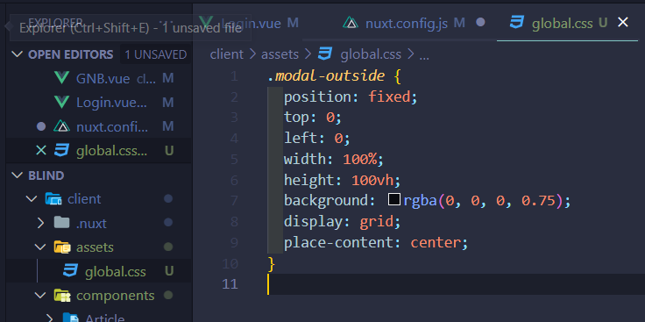Open the Login.vue editor tab
Image resolution: width=645 pixels, height=322 pixels.
(x=250, y=23)
